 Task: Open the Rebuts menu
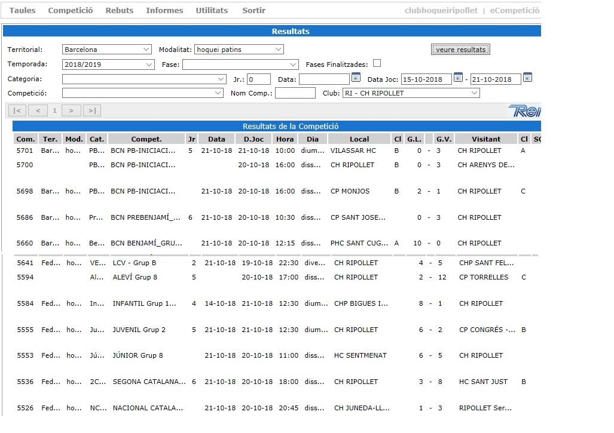[x=120, y=11]
